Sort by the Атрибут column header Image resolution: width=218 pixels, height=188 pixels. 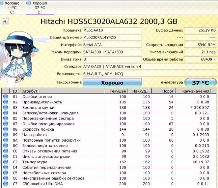coord(62,91)
